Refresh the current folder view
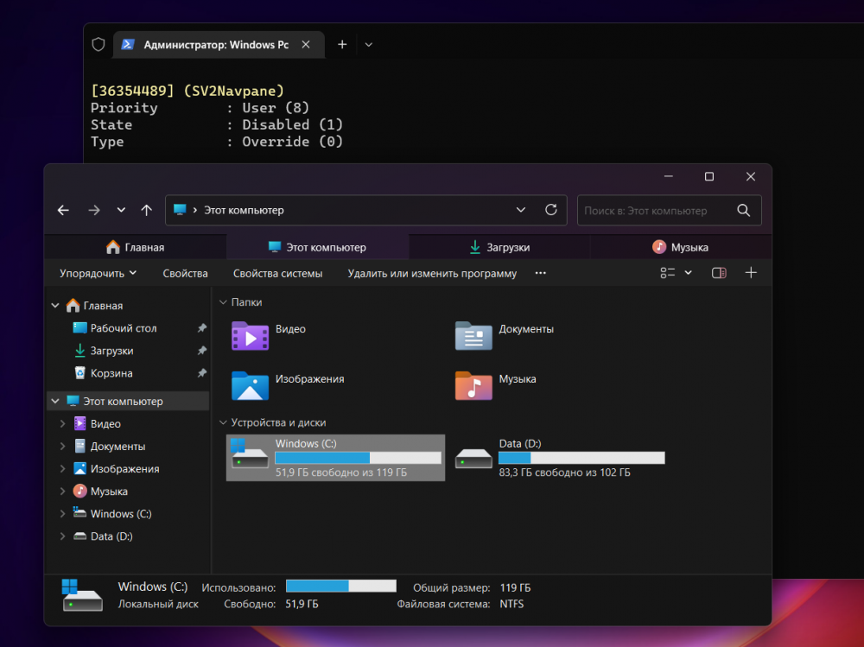 point(551,210)
